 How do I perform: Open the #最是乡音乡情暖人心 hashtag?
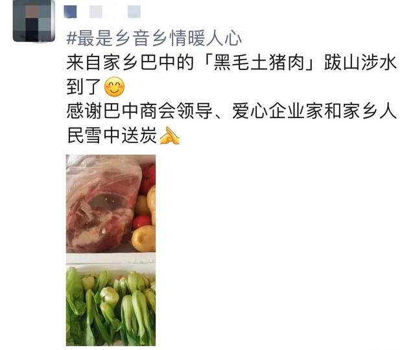coord(154,39)
